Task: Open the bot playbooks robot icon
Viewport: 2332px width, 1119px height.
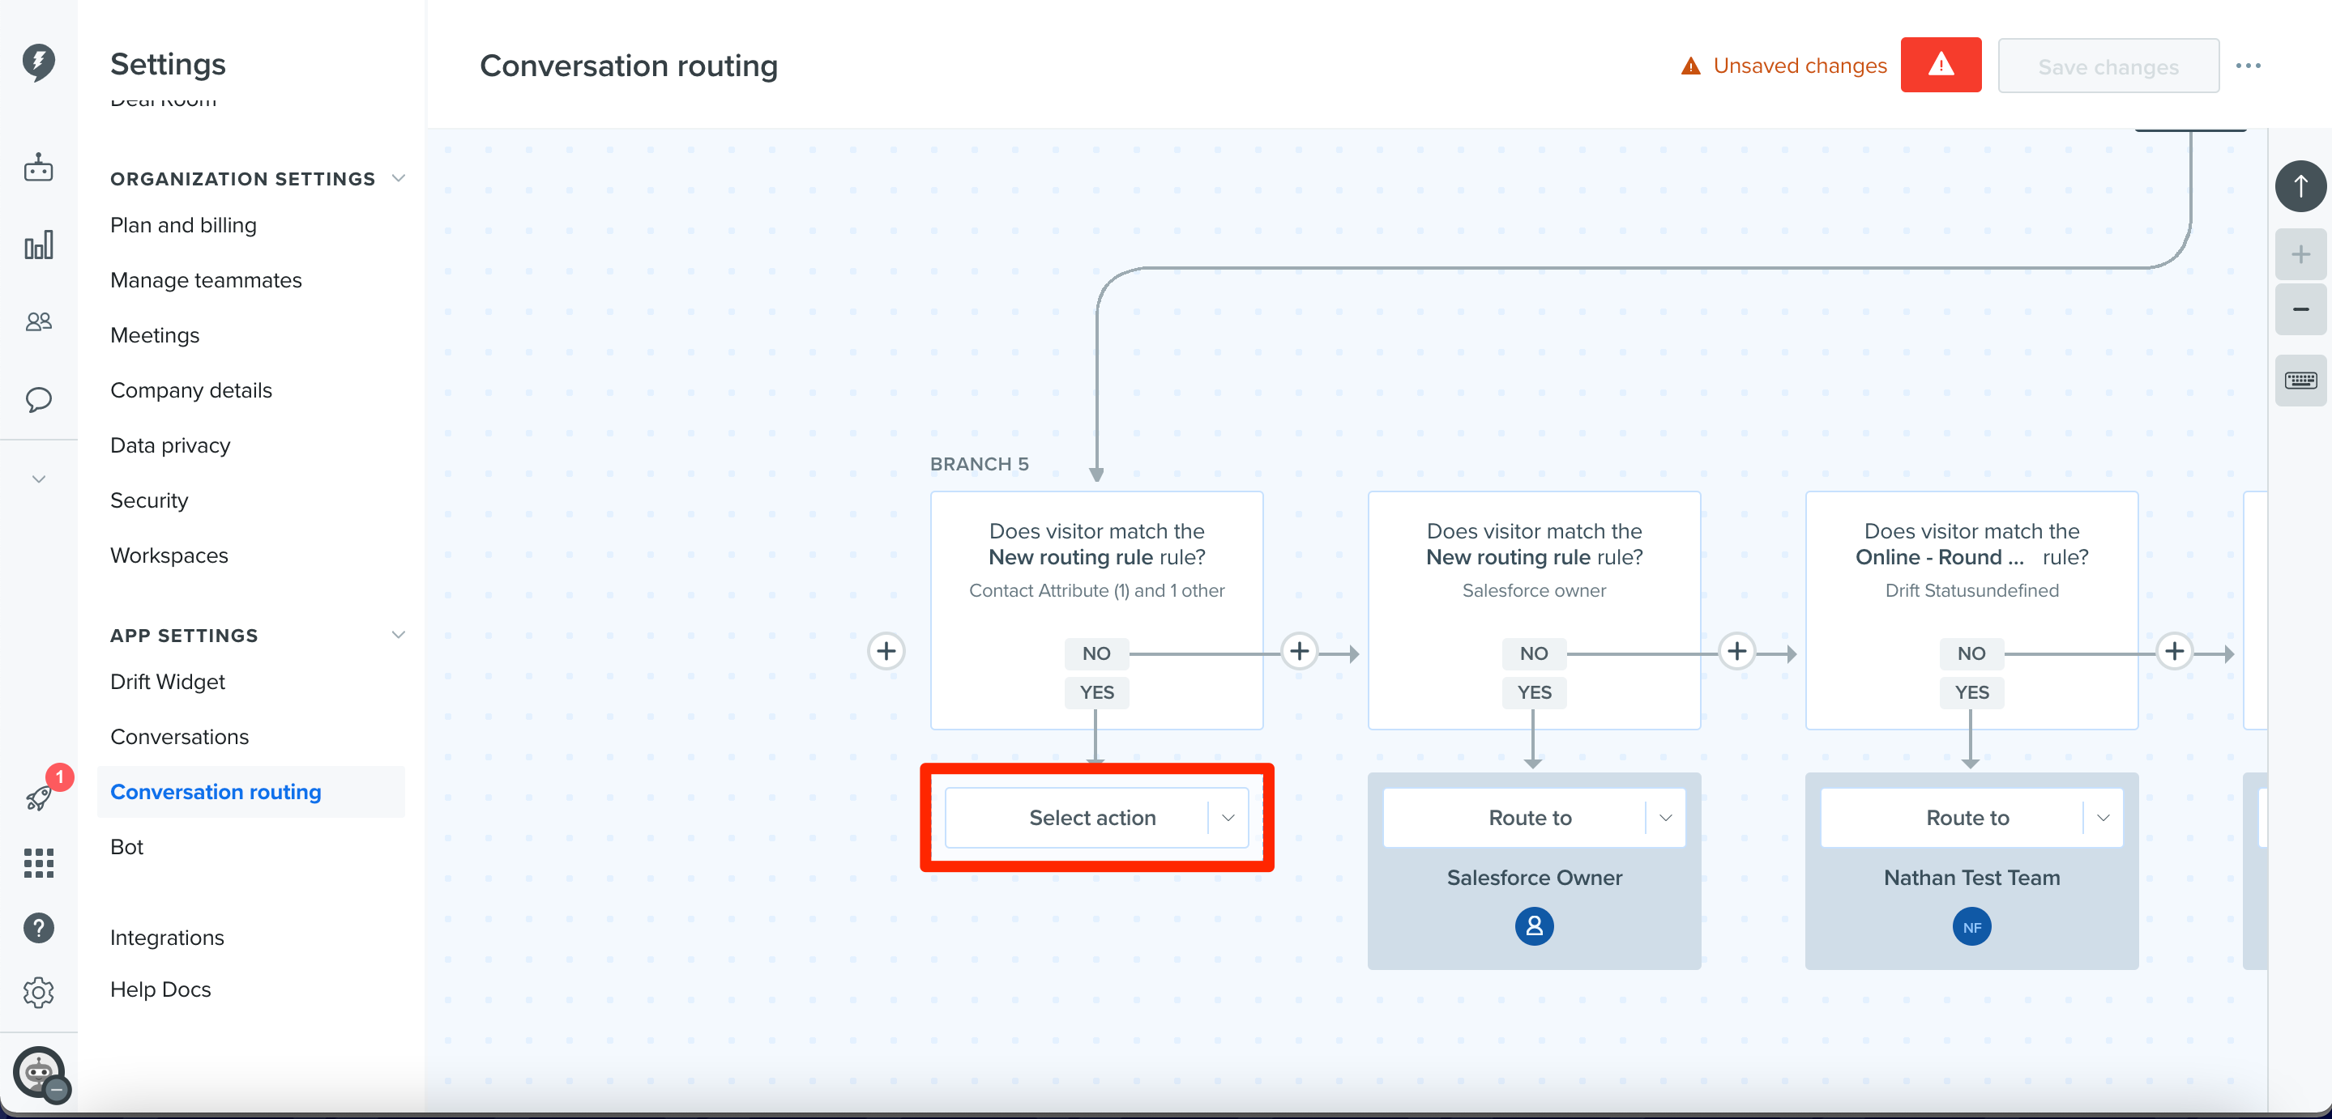Action: [38, 168]
